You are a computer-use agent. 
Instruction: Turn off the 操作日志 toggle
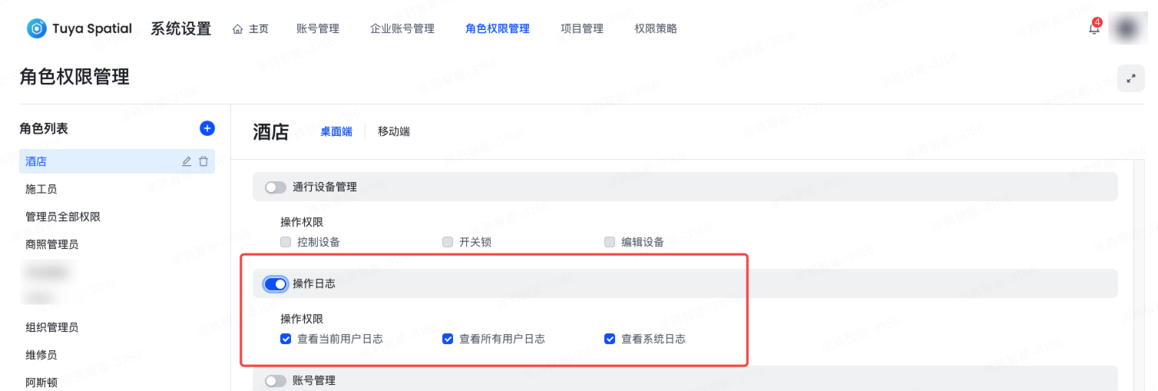(x=275, y=284)
